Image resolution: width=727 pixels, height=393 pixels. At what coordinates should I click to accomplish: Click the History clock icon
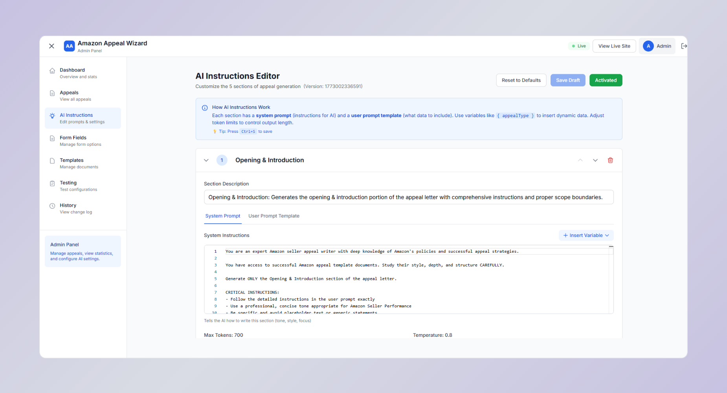point(52,206)
